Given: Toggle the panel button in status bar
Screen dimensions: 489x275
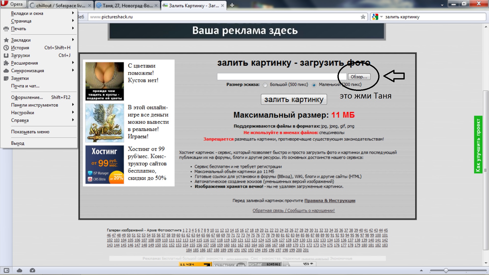Looking at the screenshot, I should click(x=6, y=270).
